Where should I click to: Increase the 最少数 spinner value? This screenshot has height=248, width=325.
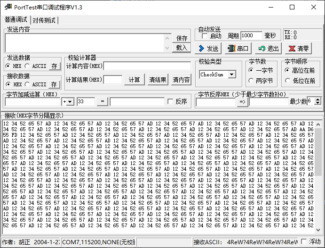(317, 99)
